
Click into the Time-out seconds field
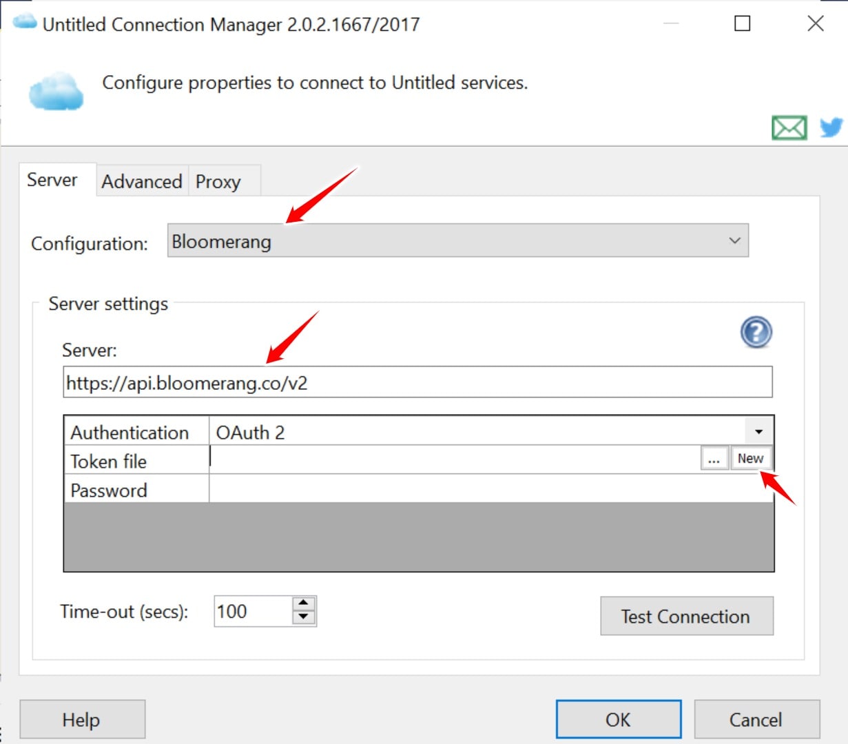(x=253, y=611)
